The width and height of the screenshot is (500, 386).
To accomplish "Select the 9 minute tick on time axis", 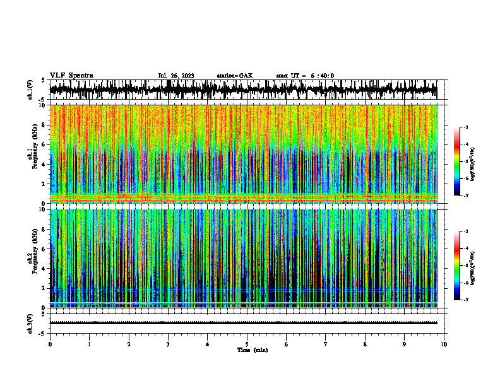I will coord(404,344).
